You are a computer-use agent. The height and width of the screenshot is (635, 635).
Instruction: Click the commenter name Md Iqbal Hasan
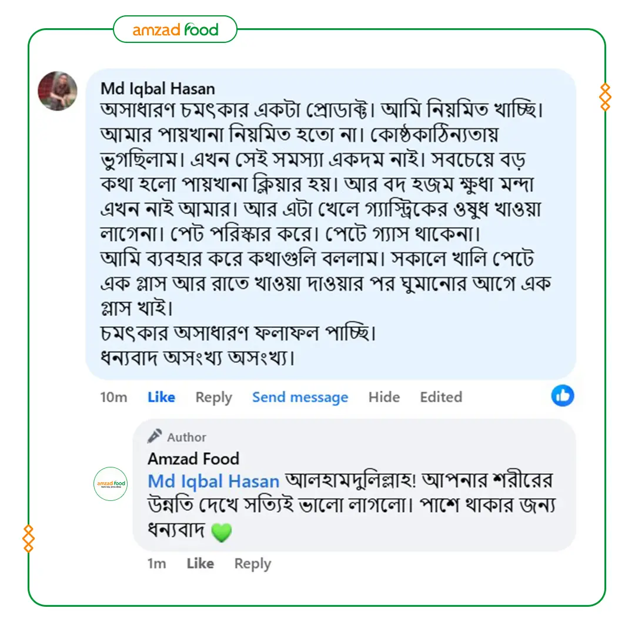[x=158, y=89]
